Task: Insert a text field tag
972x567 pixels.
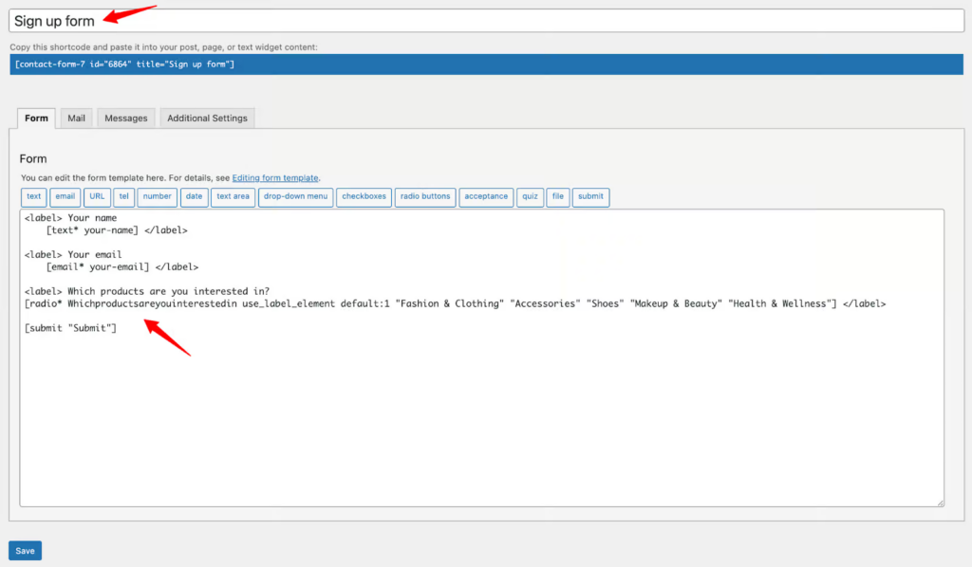Action: [34, 197]
